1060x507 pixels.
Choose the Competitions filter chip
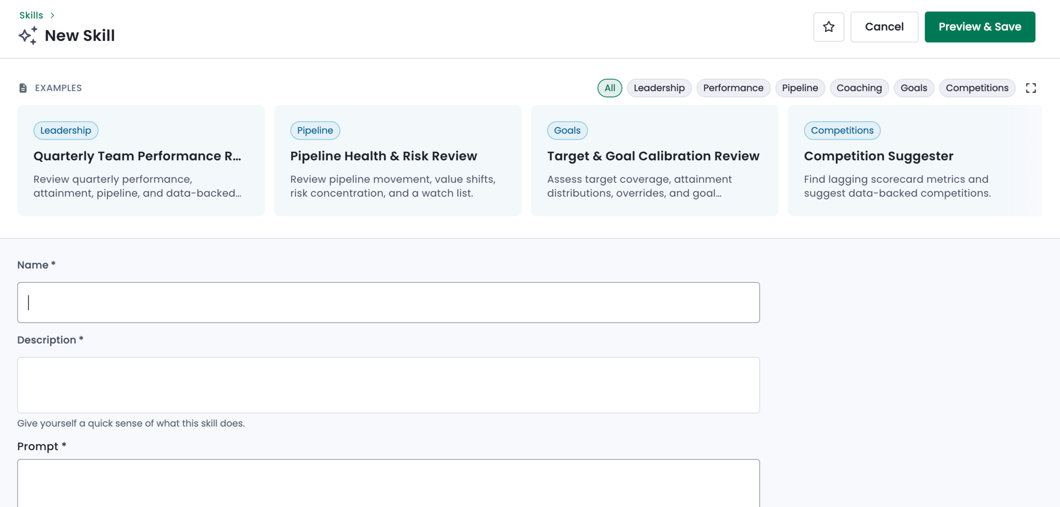click(x=977, y=88)
